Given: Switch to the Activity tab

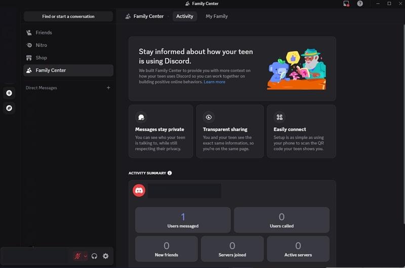Looking at the screenshot, I should (x=185, y=16).
